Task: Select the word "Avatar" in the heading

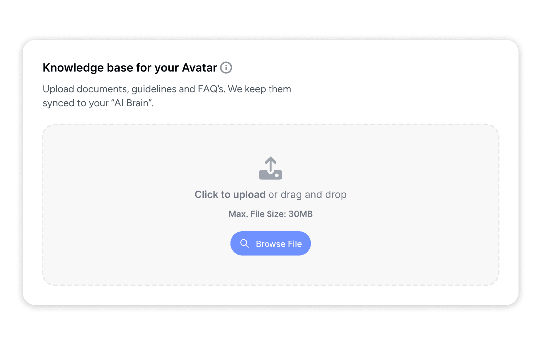Action: coord(200,68)
